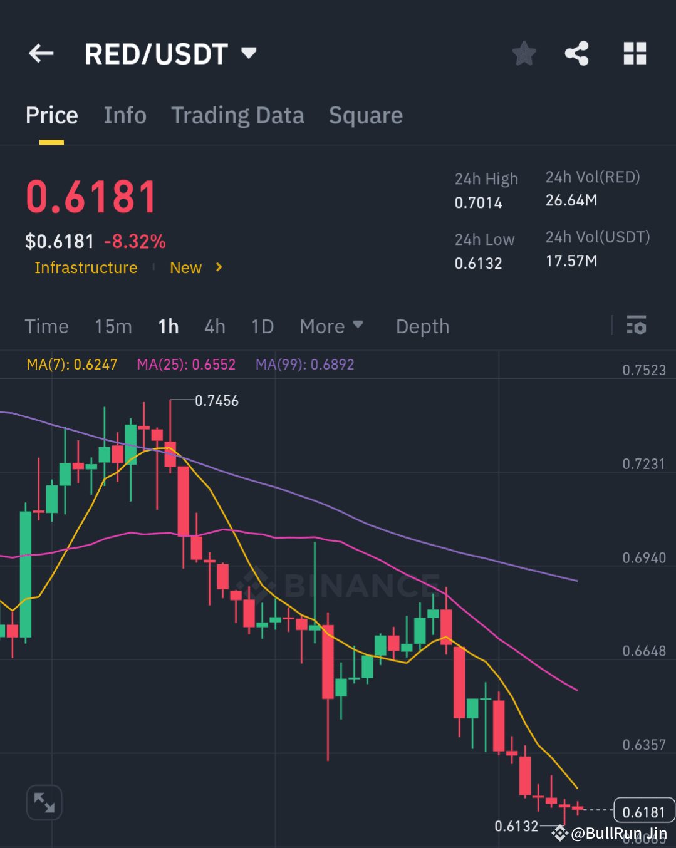676x848 pixels.
Task: Add RED/USDT to favorites via star icon
Action: coord(524,53)
